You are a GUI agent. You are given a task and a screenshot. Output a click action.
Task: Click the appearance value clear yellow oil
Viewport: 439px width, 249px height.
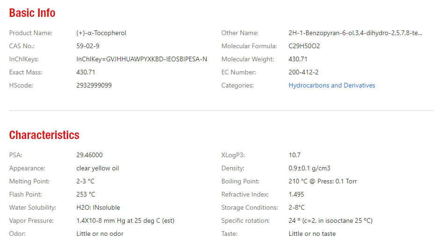[98, 168]
